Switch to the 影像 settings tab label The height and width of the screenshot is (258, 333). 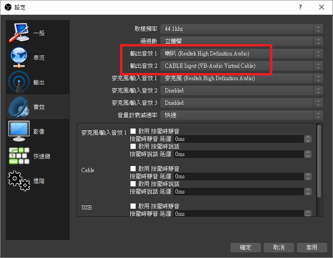(x=39, y=132)
